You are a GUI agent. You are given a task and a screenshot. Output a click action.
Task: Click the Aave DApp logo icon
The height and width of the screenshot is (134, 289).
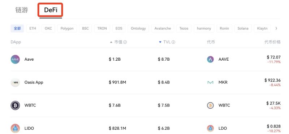pos(15,59)
